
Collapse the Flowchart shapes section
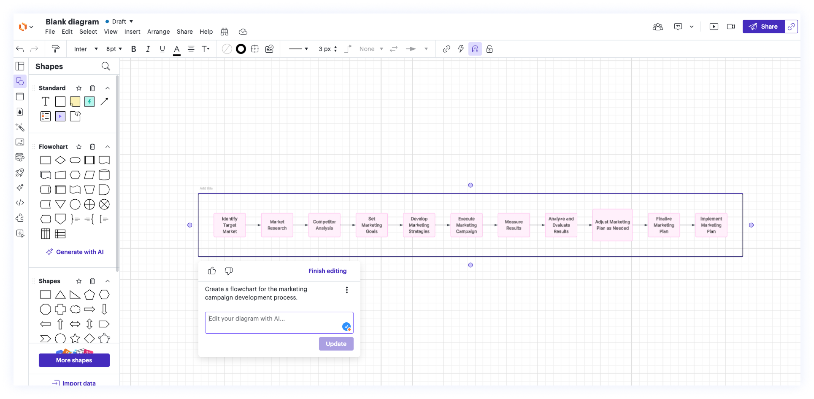[x=107, y=147]
